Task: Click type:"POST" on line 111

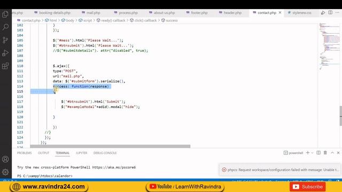Action: click(x=65, y=71)
